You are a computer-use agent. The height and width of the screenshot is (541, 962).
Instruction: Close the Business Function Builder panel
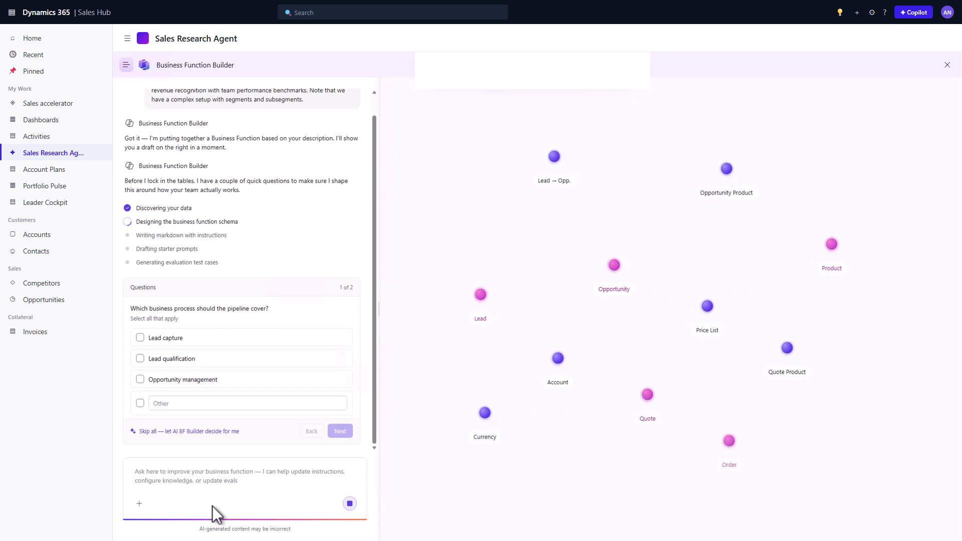pos(947,65)
